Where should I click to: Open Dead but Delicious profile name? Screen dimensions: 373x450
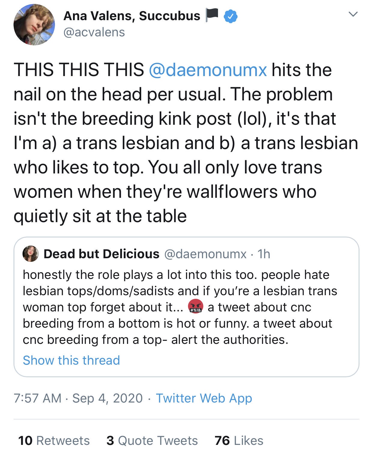pyautogui.click(x=102, y=254)
